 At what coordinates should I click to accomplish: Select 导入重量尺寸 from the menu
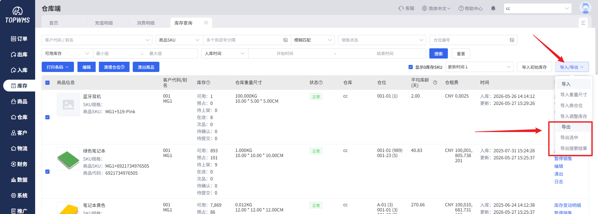coord(573,95)
